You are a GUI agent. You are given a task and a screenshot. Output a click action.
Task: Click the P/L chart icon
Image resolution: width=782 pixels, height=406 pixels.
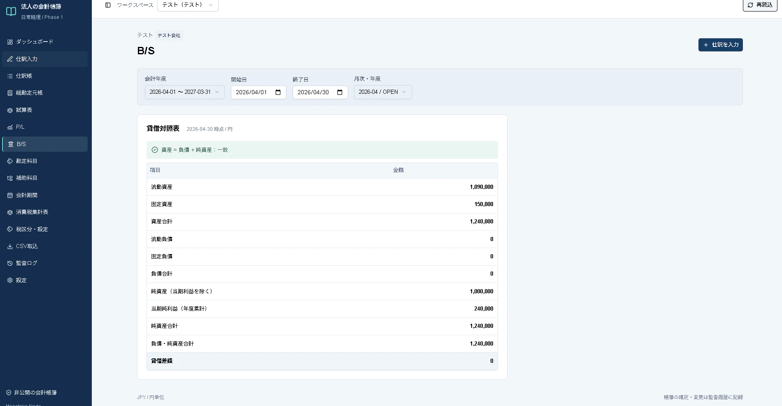tap(10, 127)
